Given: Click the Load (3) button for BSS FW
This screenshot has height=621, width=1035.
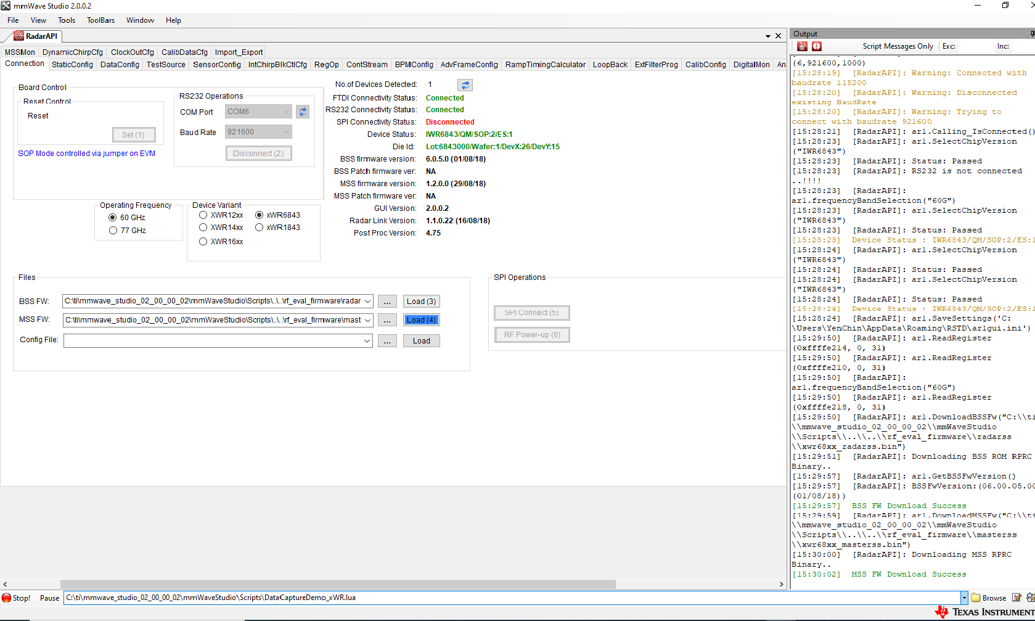Looking at the screenshot, I should [421, 301].
